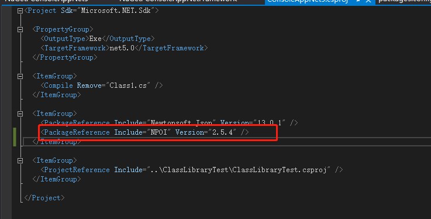Image resolution: width=431 pixels, height=219 pixels.
Task: Click the closing Project tag
Action: (44, 198)
